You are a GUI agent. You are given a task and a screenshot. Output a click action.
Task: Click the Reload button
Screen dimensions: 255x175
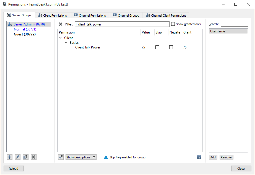(x=14, y=168)
